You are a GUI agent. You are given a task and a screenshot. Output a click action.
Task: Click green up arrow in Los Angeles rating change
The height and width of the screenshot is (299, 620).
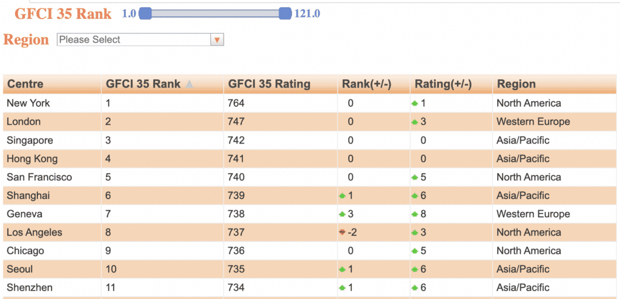pyautogui.click(x=414, y=232)
